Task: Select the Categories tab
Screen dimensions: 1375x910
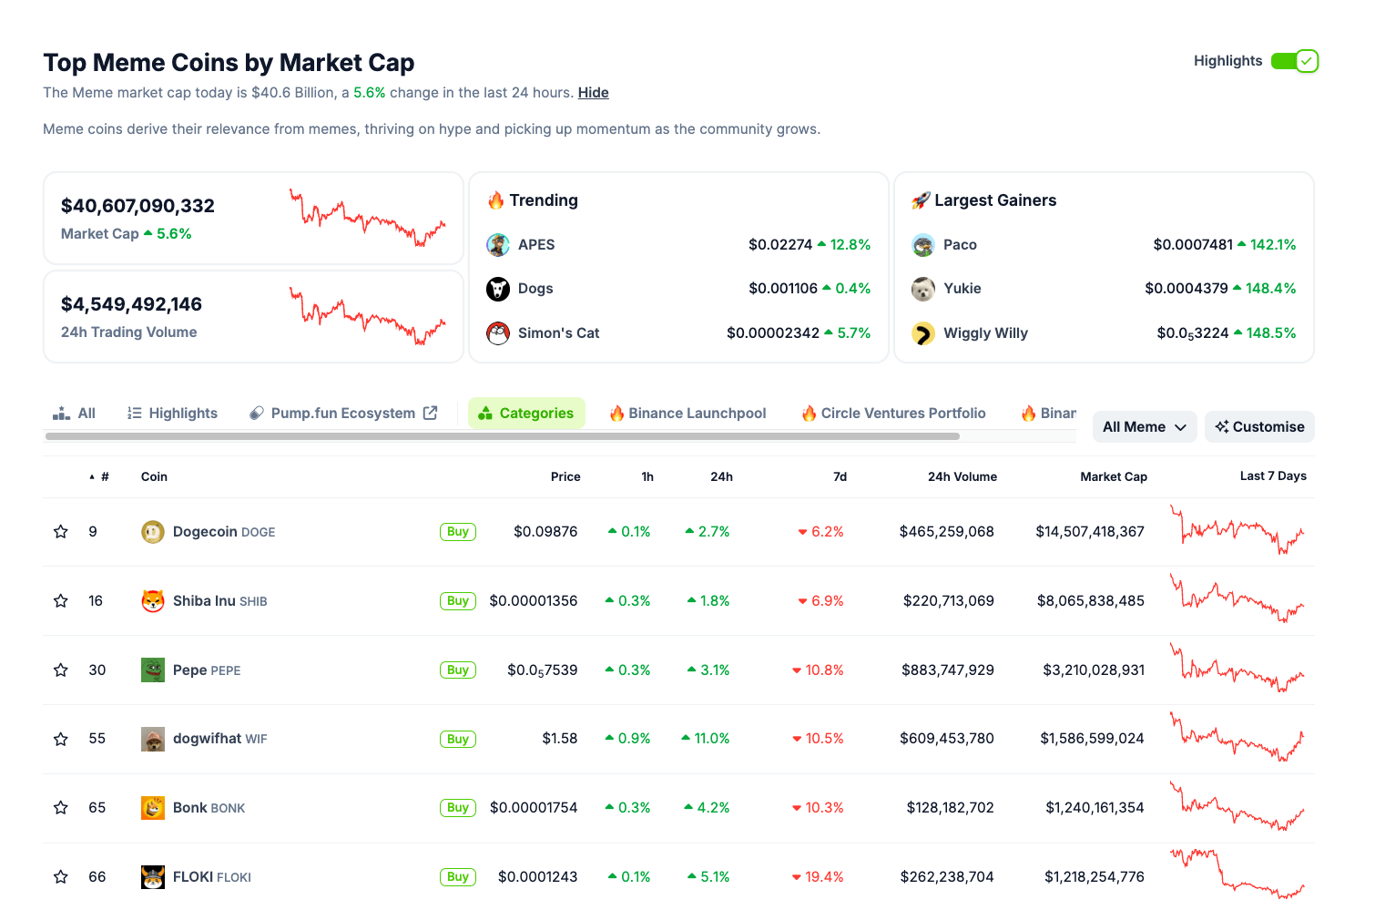Action: (x=526, y=414)
